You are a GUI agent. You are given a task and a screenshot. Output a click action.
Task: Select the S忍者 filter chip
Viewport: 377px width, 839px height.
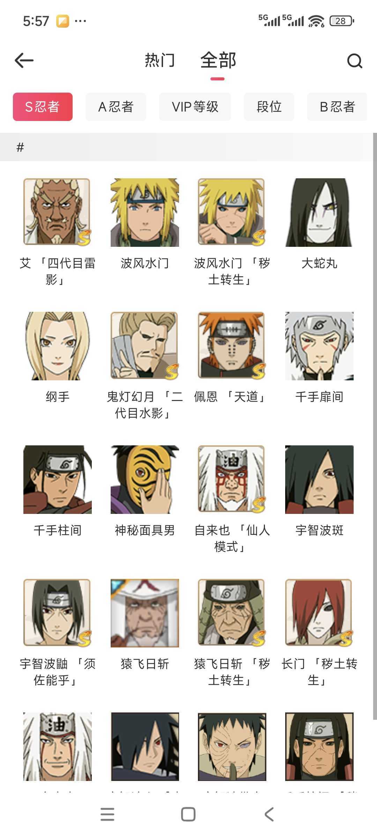click(43, 107)
